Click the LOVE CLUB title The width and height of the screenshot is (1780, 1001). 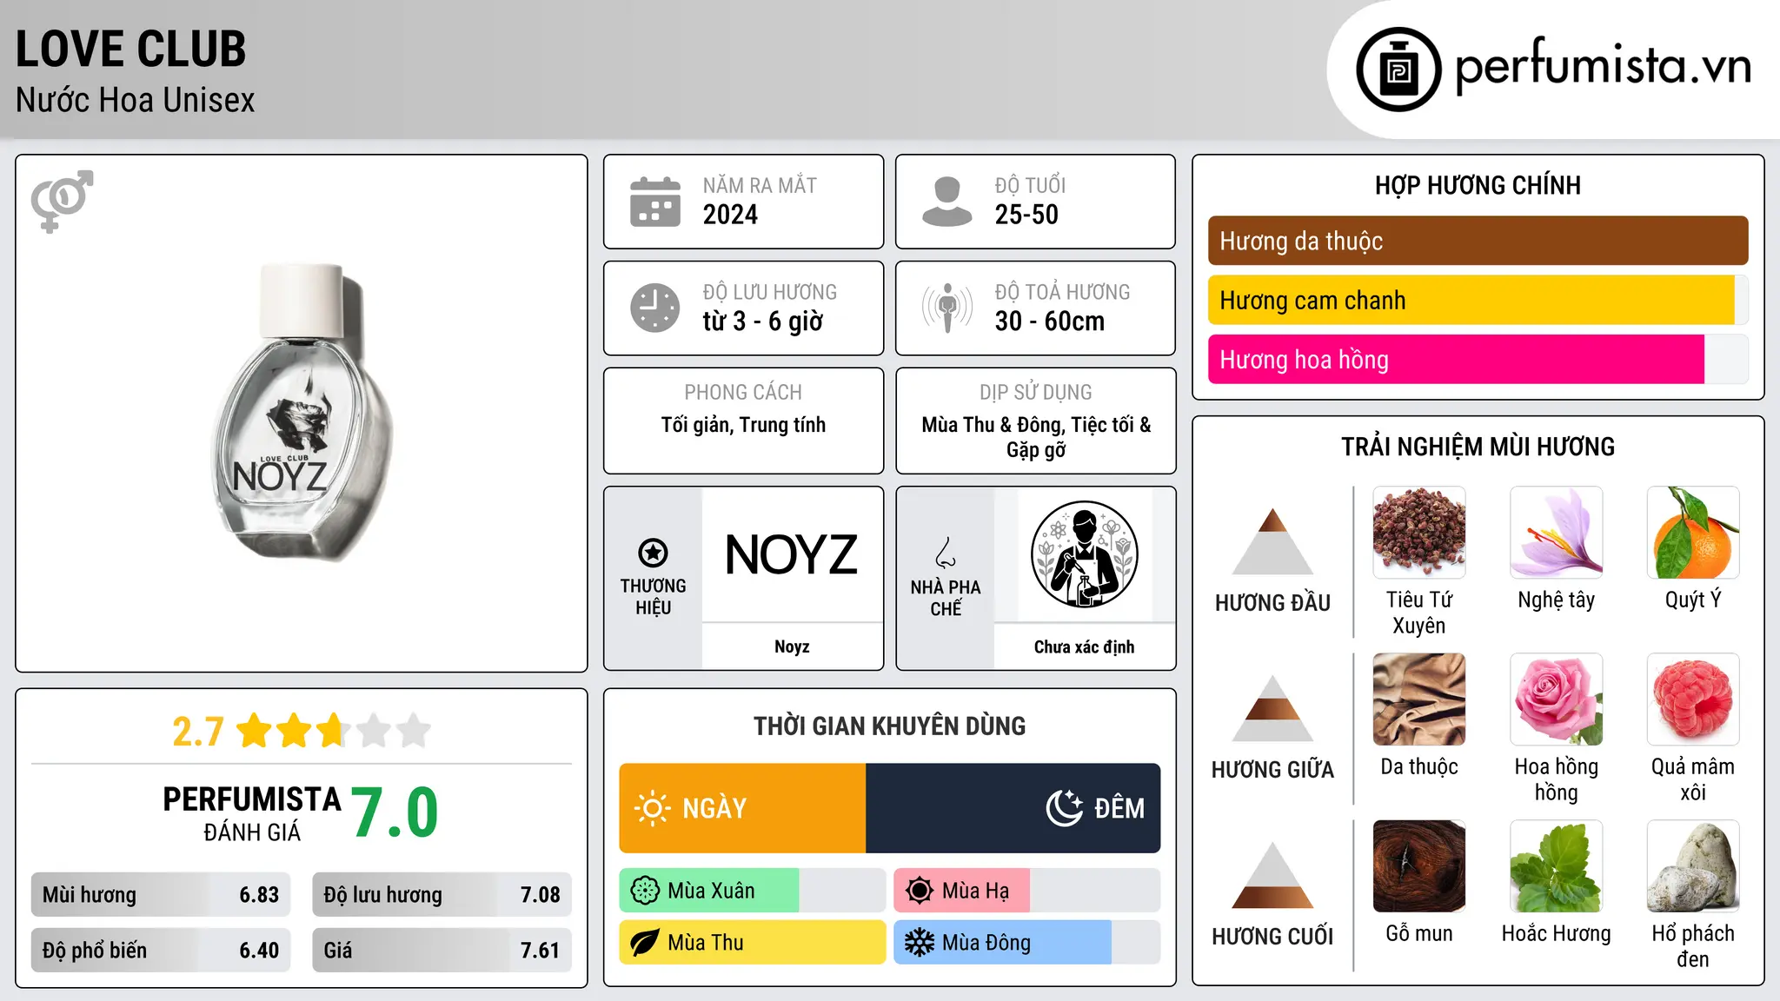pyautogui.click(x=131, y=49)
